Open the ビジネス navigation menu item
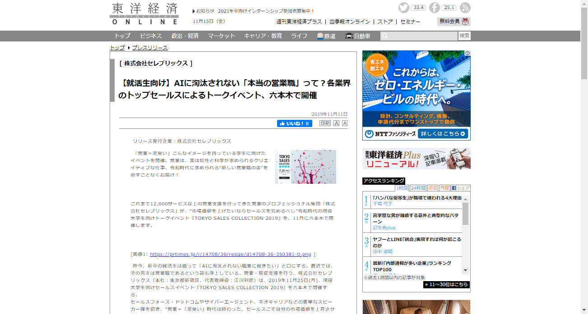This screenshot has width=588, height=314. 151,36
